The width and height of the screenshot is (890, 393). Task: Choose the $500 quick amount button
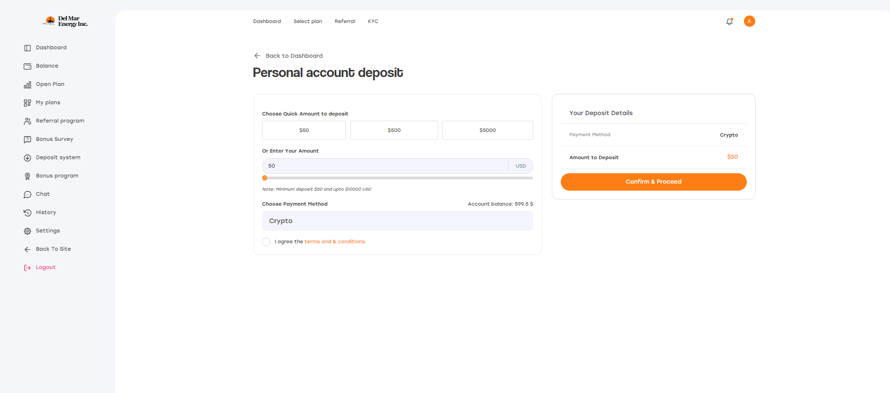pos(394,130)
